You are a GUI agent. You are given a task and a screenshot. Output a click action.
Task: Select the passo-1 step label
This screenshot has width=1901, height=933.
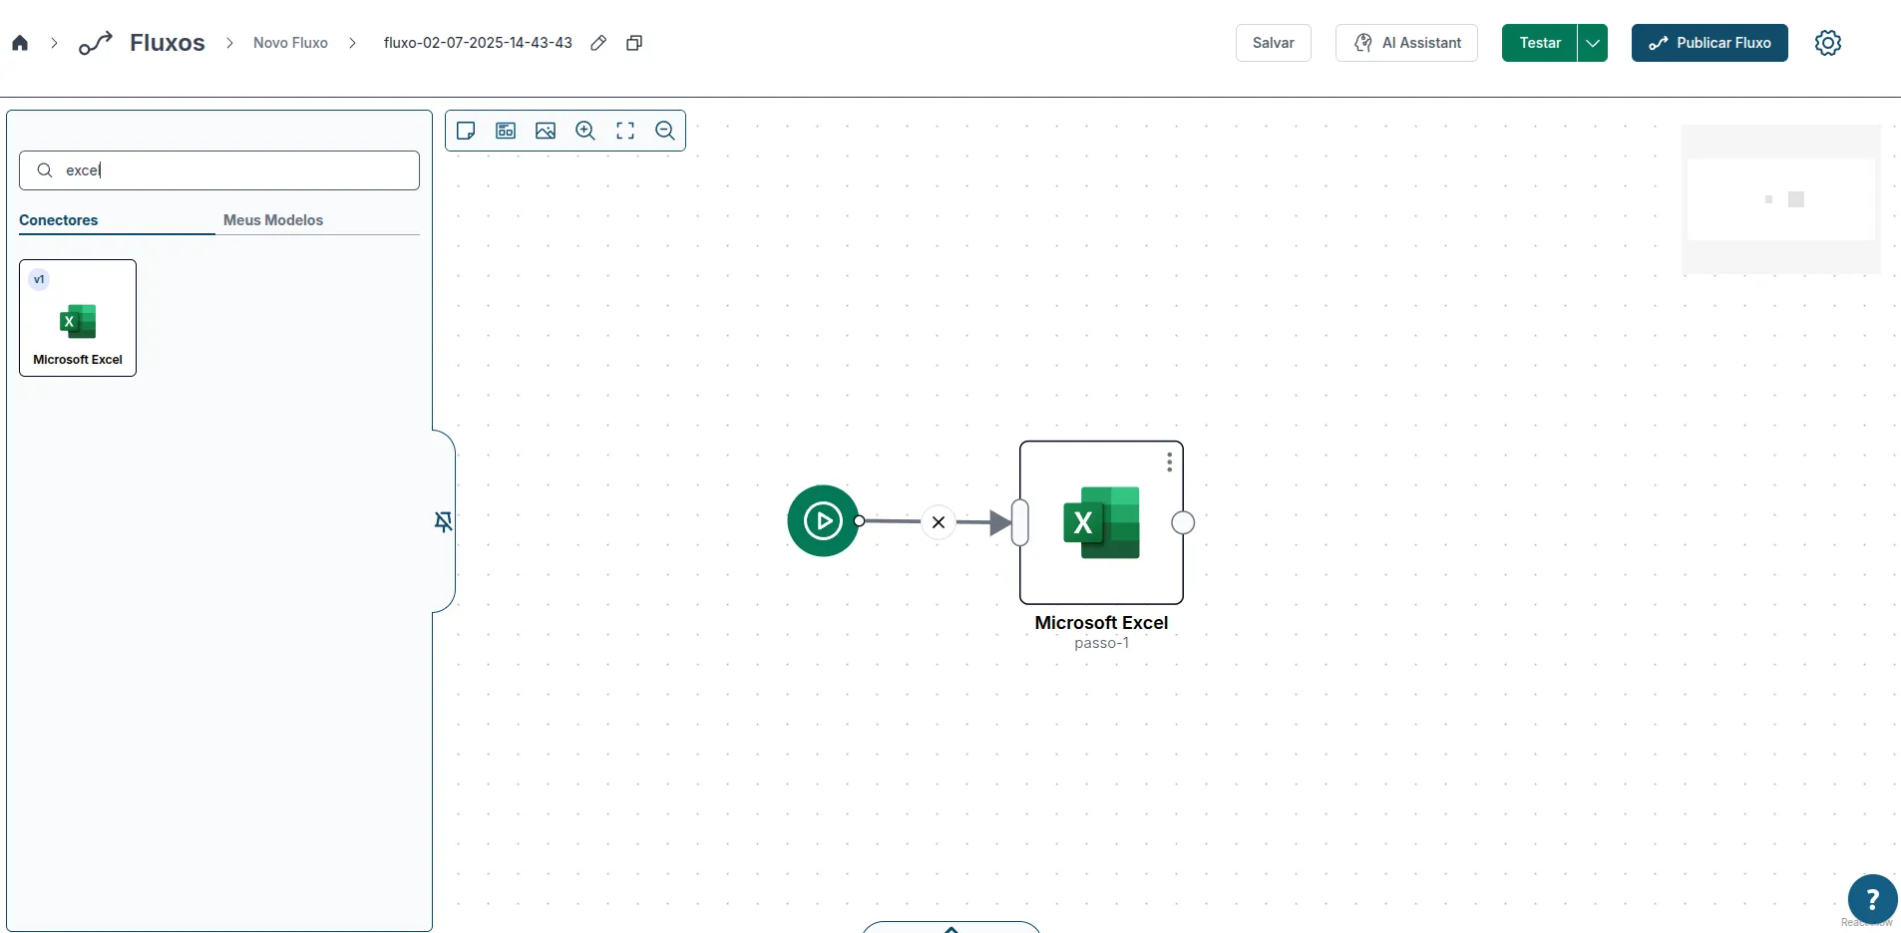click(x=1101, y=644)
